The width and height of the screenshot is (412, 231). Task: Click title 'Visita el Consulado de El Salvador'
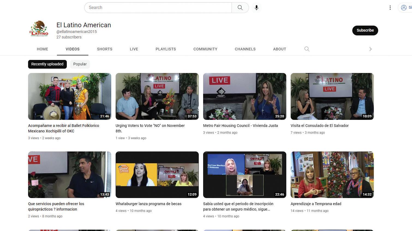320,126
